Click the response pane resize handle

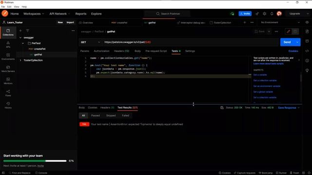pos(193,104)
